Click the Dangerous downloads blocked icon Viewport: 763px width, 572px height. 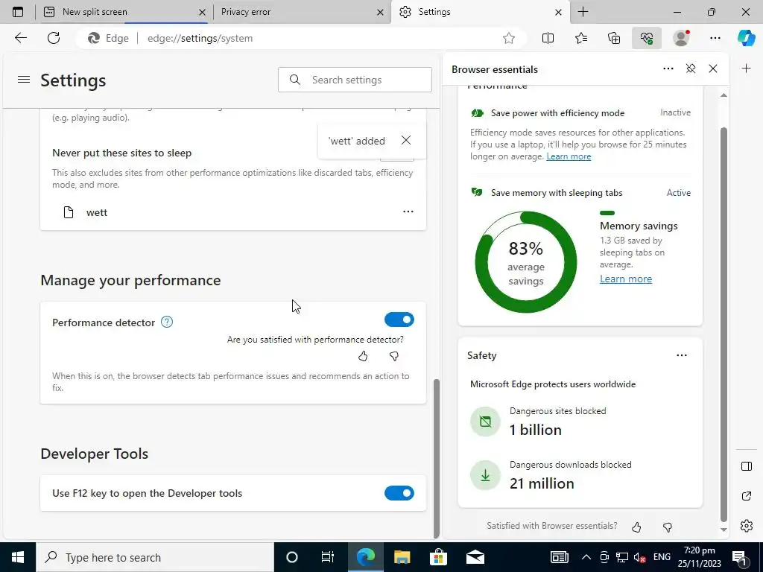click(x=485, y=475)
